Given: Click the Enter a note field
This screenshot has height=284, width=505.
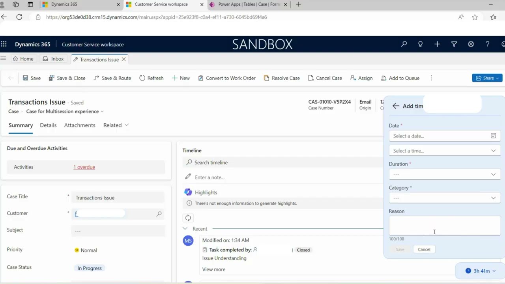Looking at the screenshot, I should (x=282, y=177).
